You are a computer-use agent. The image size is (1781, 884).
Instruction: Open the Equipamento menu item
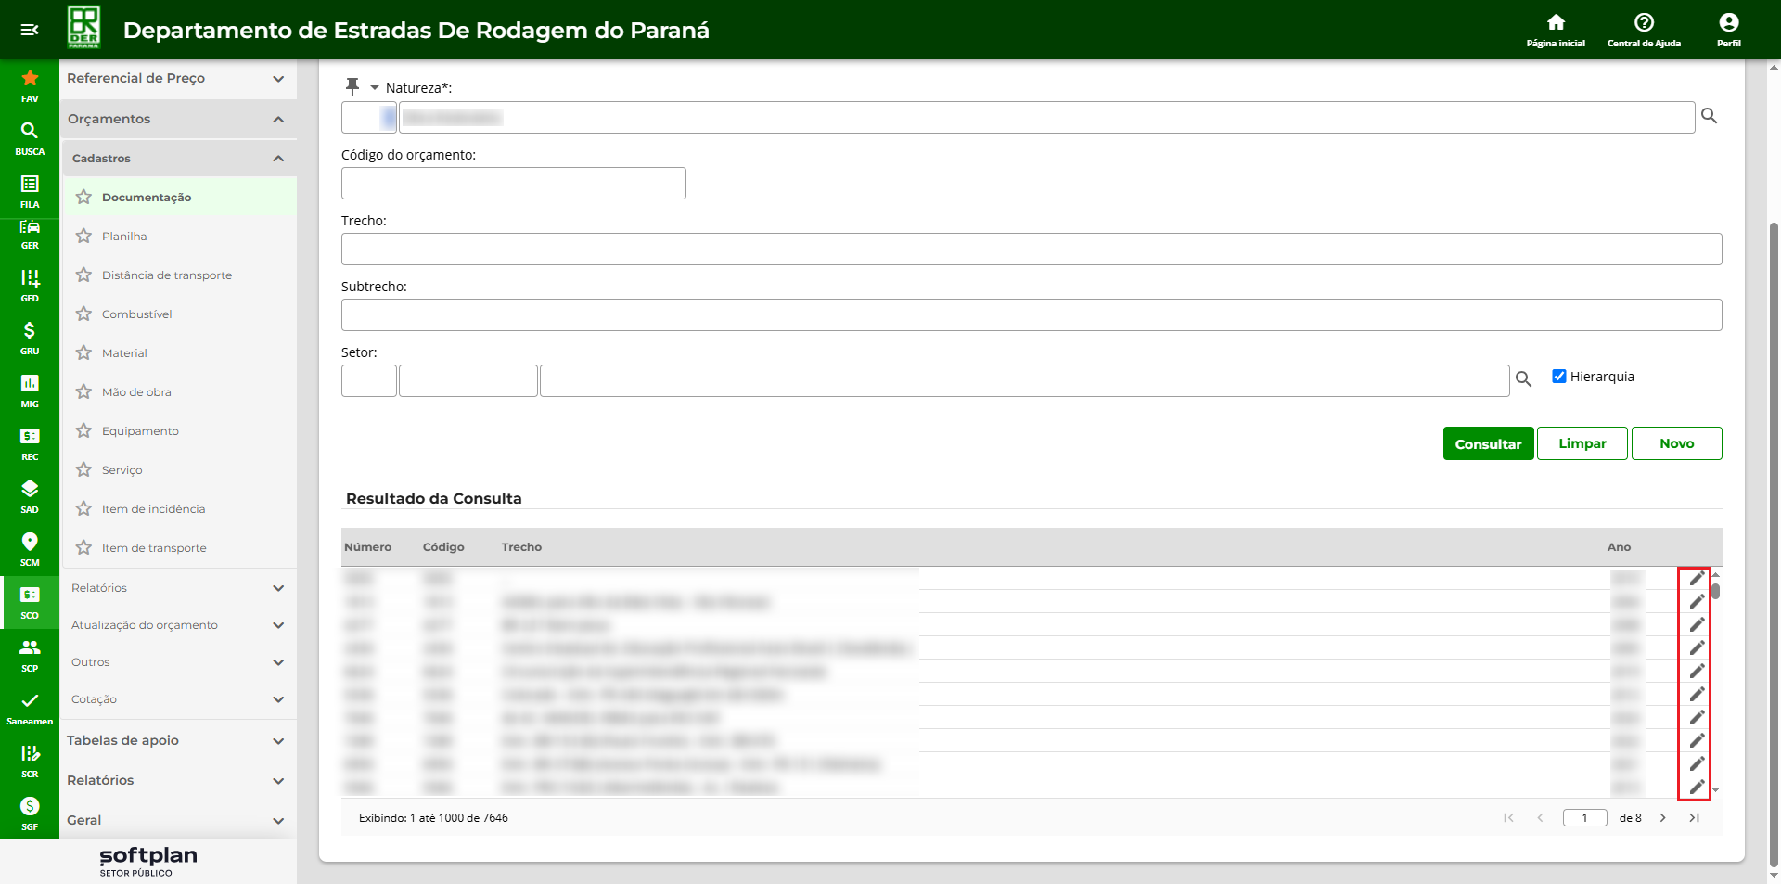(140, 430)
